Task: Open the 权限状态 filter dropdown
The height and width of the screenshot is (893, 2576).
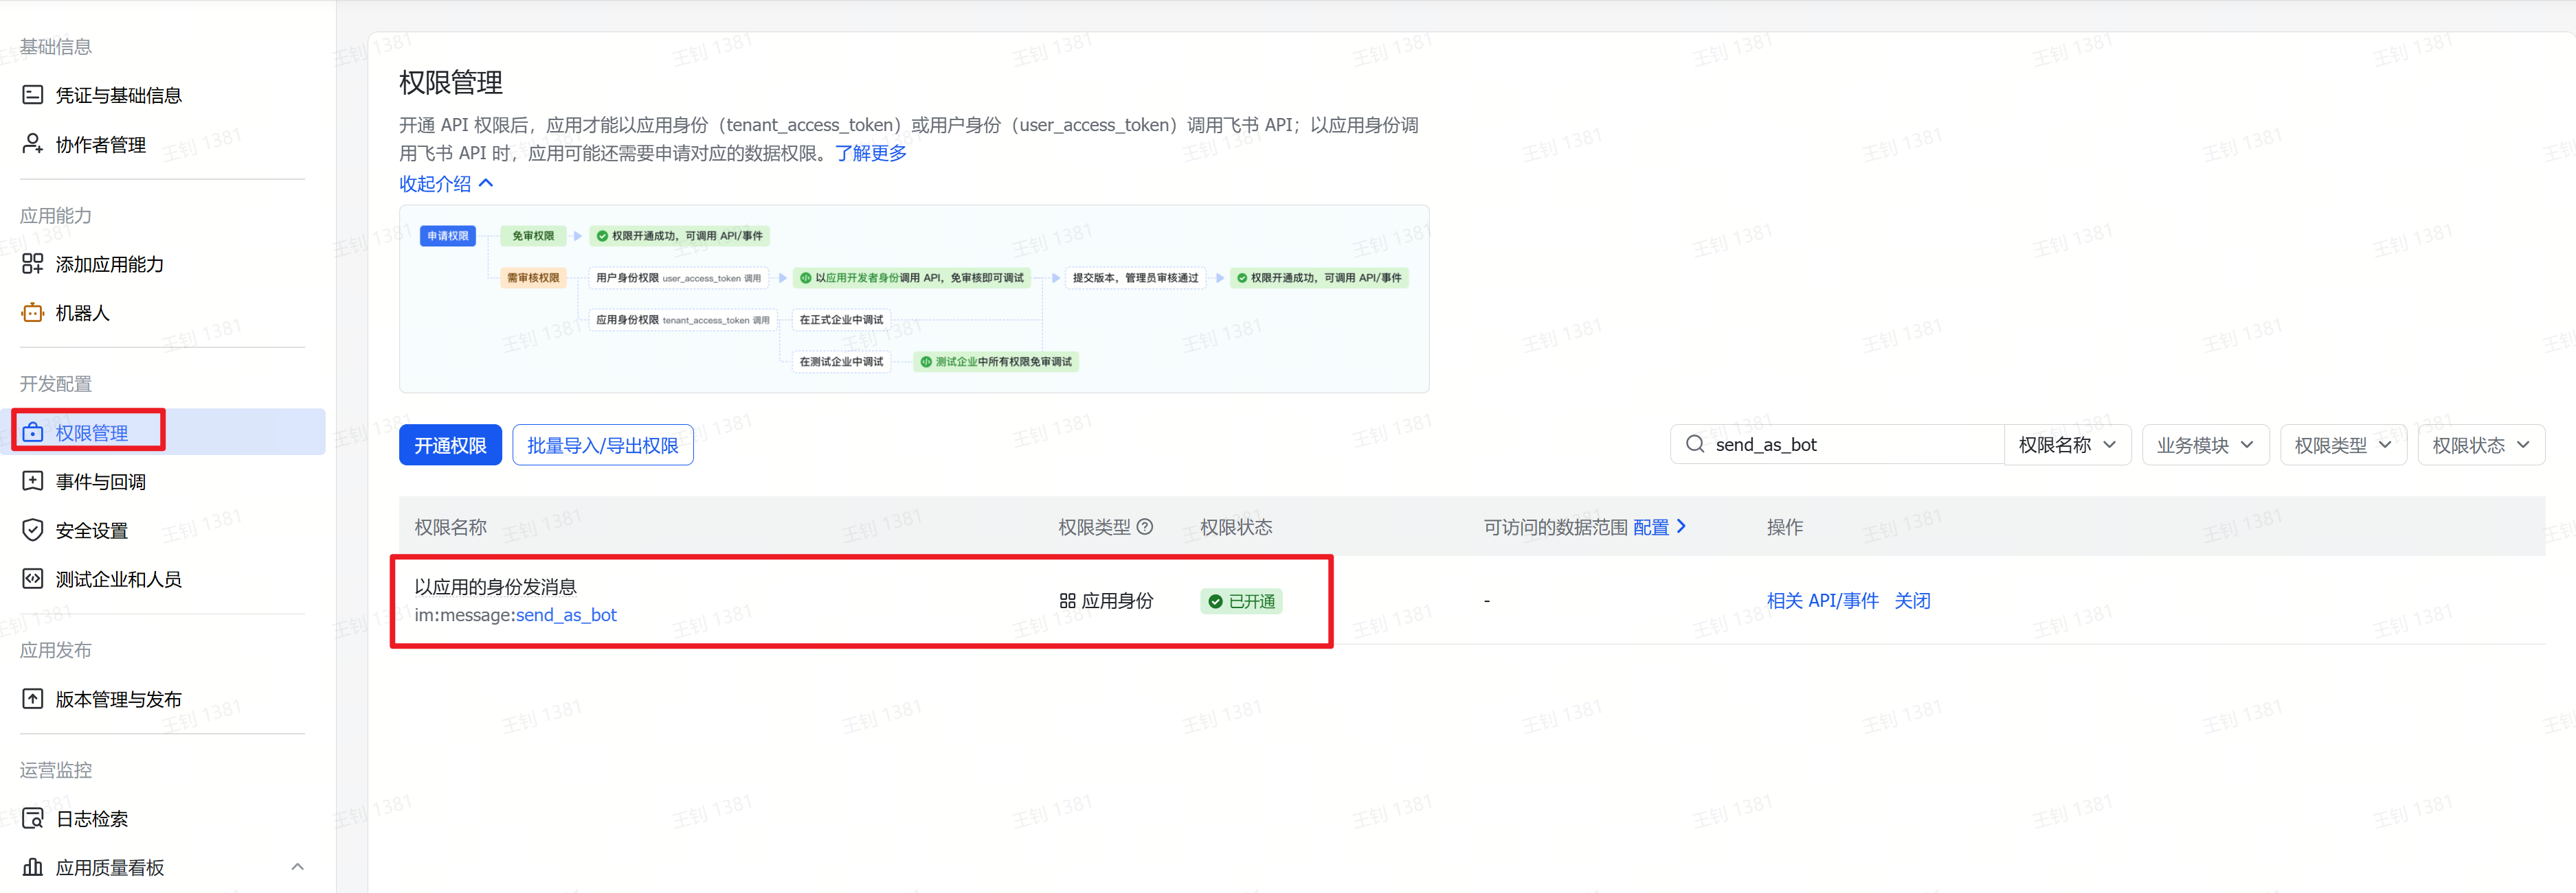Action: 2481,445
